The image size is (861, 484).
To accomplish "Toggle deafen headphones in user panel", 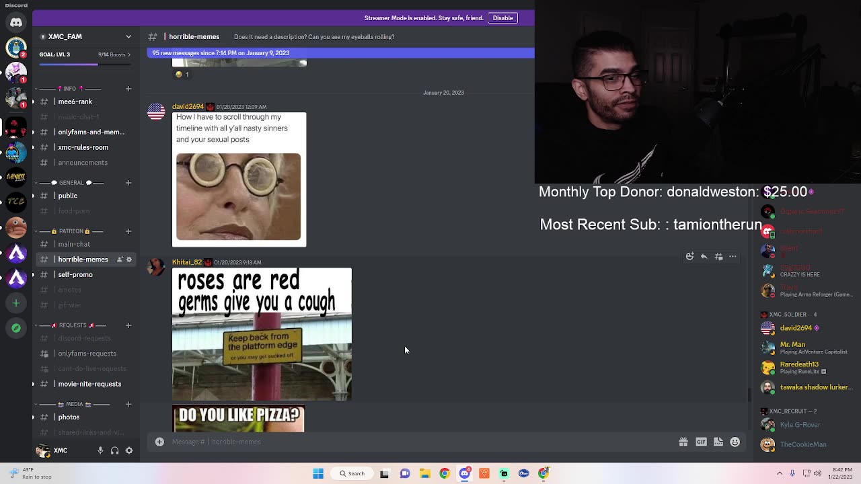I will (114, 450).
